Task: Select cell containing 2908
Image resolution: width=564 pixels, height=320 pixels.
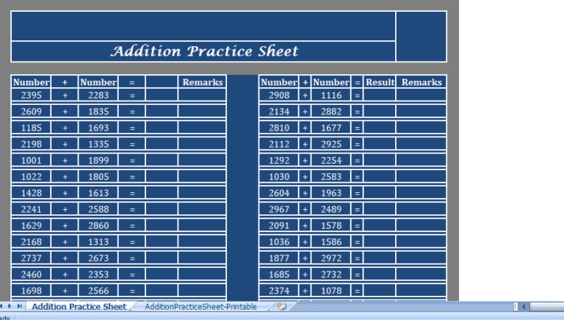Action: pyautogui.click(x=279, y=95)
